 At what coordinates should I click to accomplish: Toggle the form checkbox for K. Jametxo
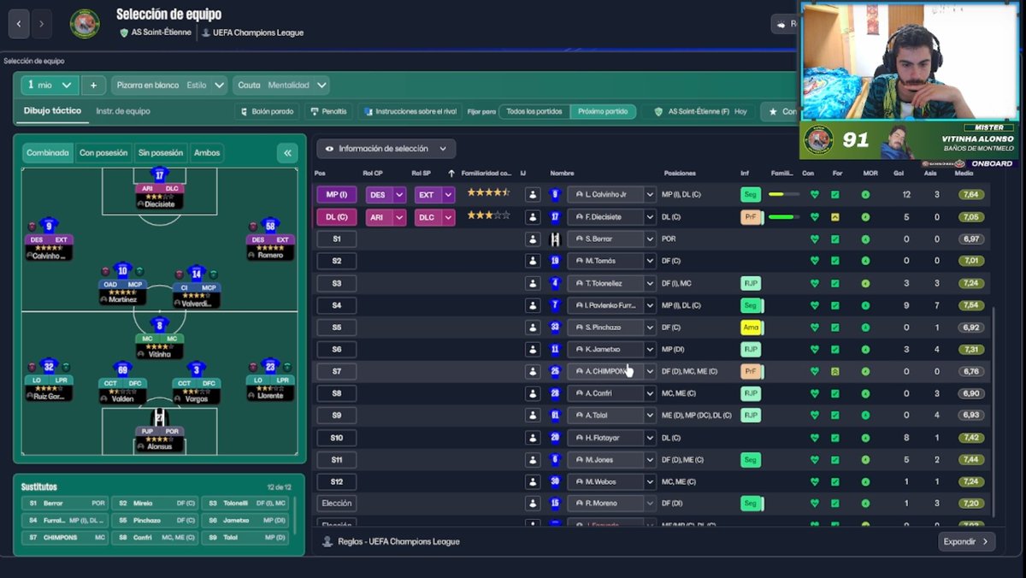click(835, 349)
